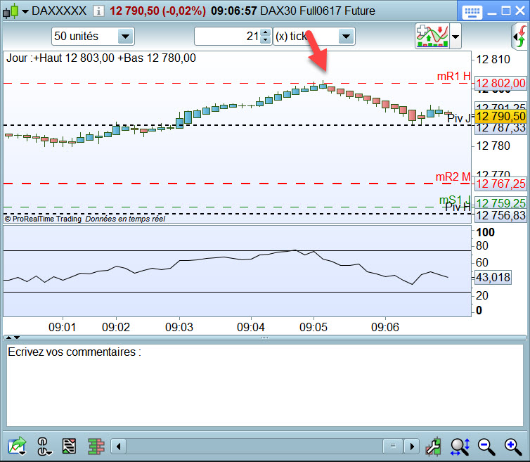Click the 12 802,00 mR1 H price label

[500, 83]
